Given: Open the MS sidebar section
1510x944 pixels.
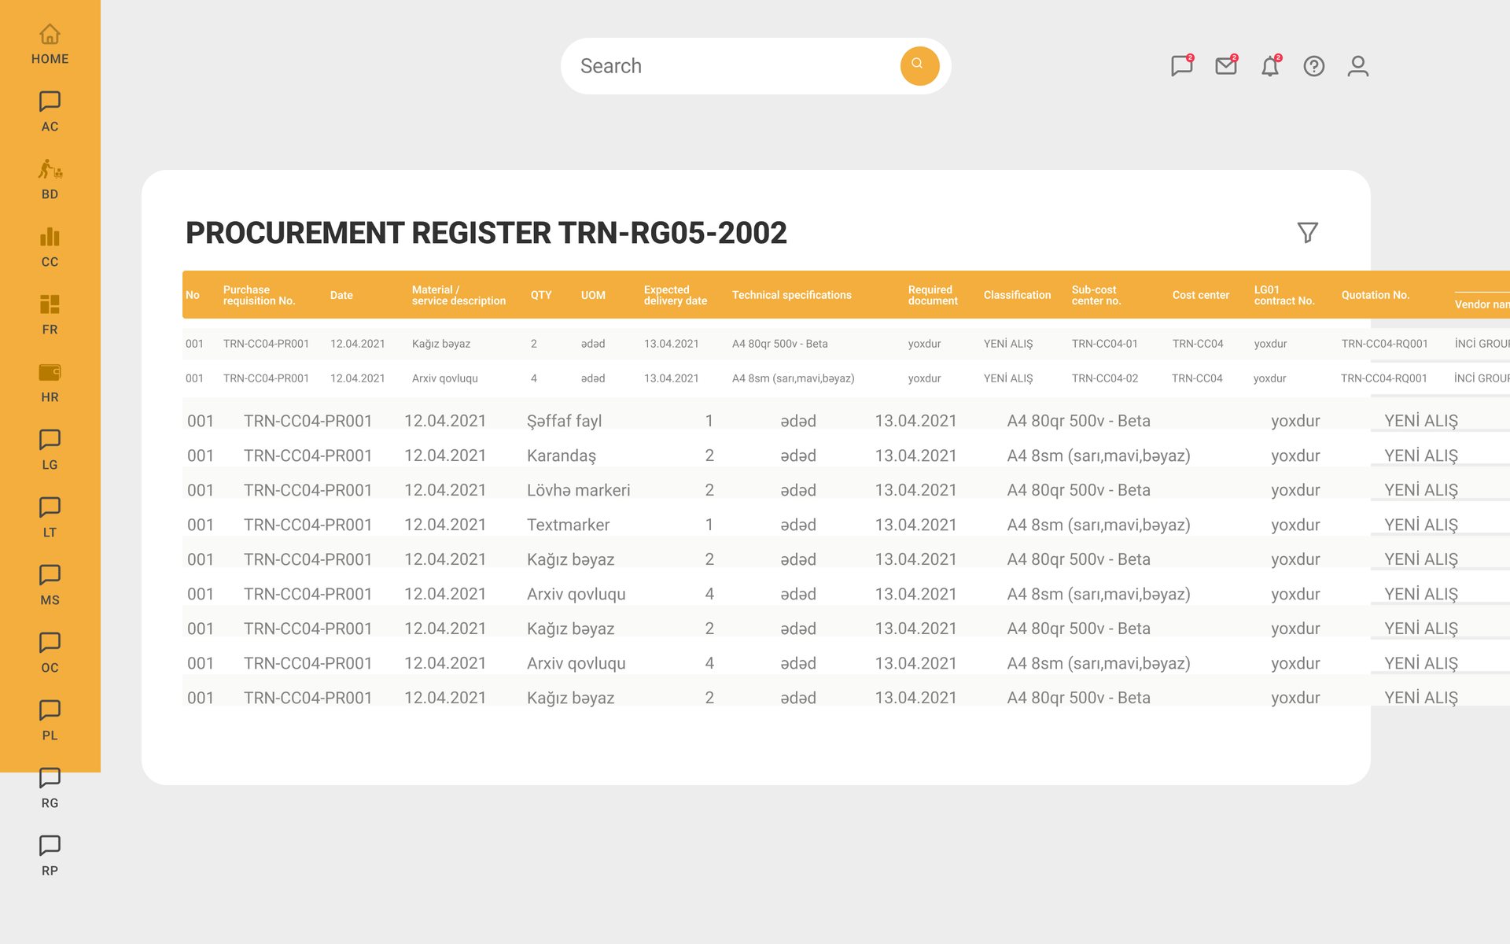Looking at the screenshot, I should click(x=50, y=585).
